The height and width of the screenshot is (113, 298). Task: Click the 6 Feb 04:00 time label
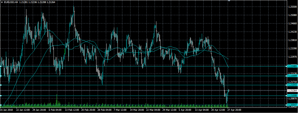pos(55,110)
